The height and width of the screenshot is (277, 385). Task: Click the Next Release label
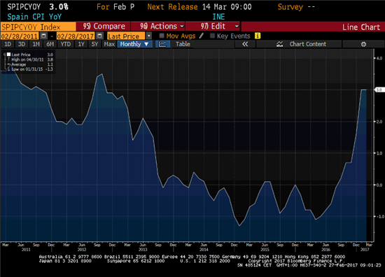tap(172, 7)
